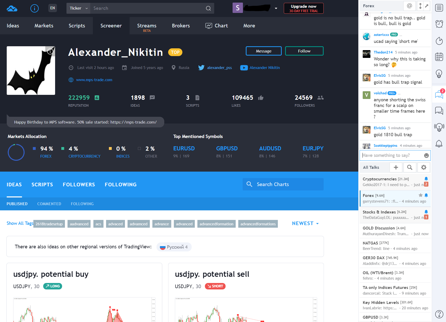
Task: Open the Ticker search type dropdown
Action: 78,8
